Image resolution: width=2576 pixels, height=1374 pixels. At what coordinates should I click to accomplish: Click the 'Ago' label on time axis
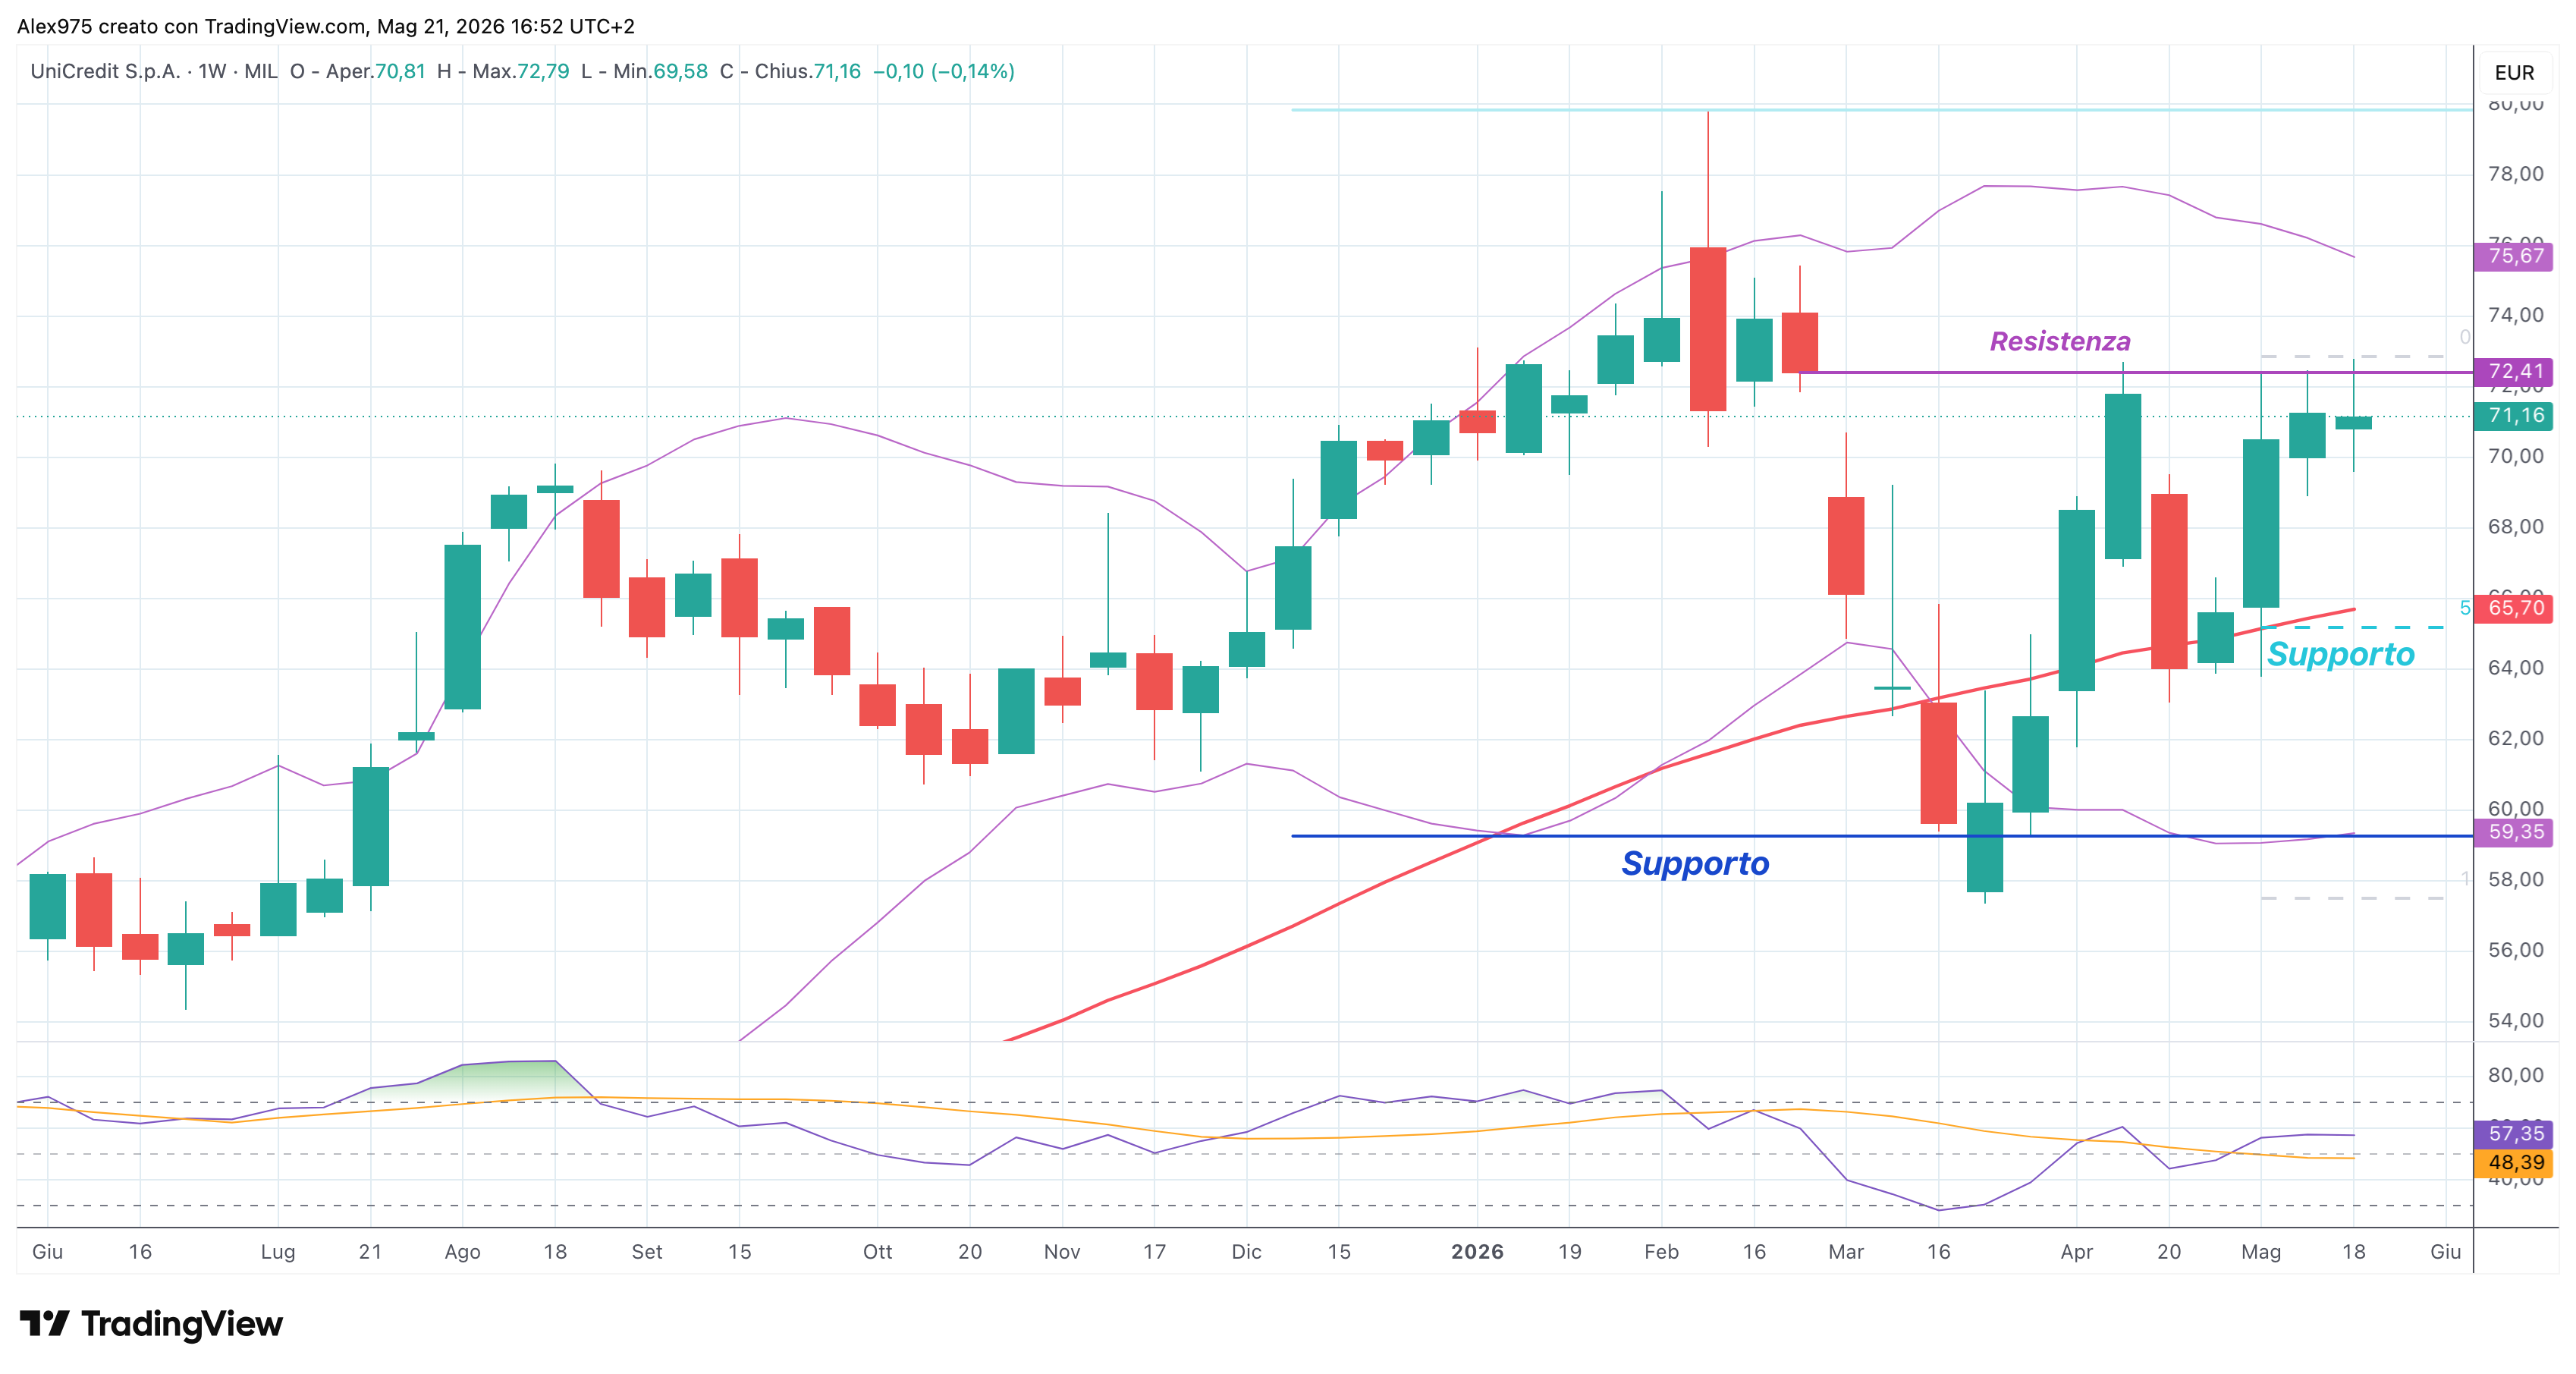462,1252
